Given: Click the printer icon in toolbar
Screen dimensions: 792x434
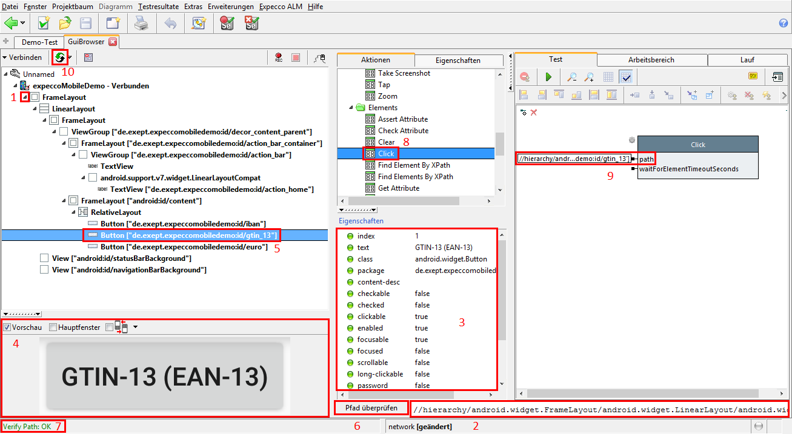Looking at the screenshot, I should coord(141,24).
